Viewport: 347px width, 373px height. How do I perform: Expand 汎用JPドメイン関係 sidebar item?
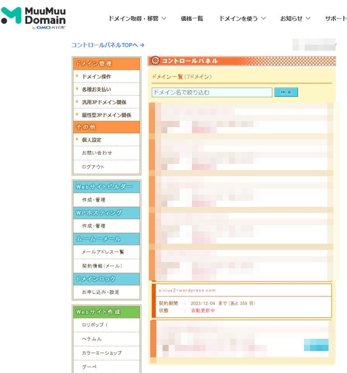tap(104, 102)
